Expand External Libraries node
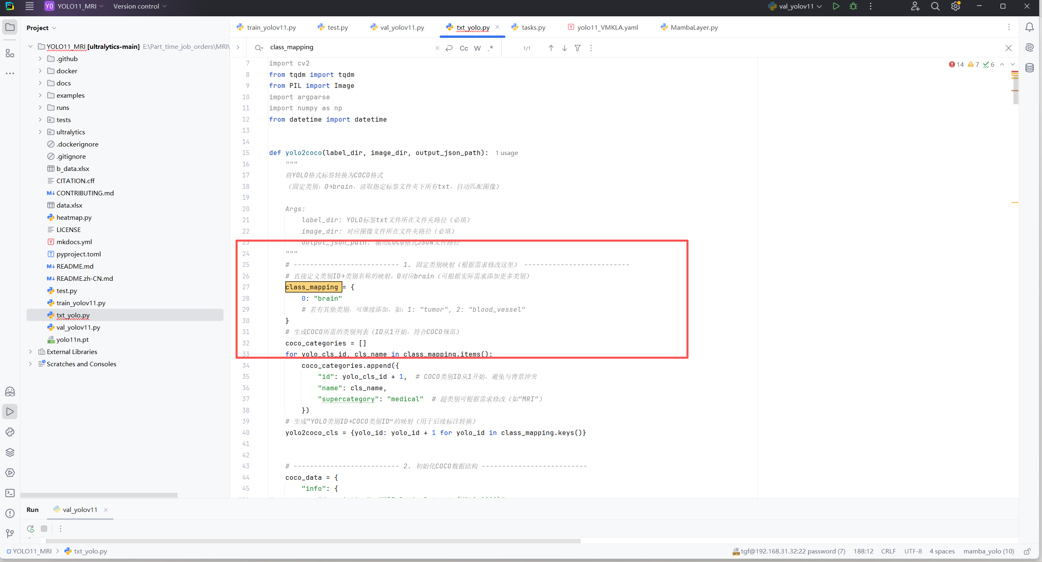1042x562 pixels. [31, 352]
